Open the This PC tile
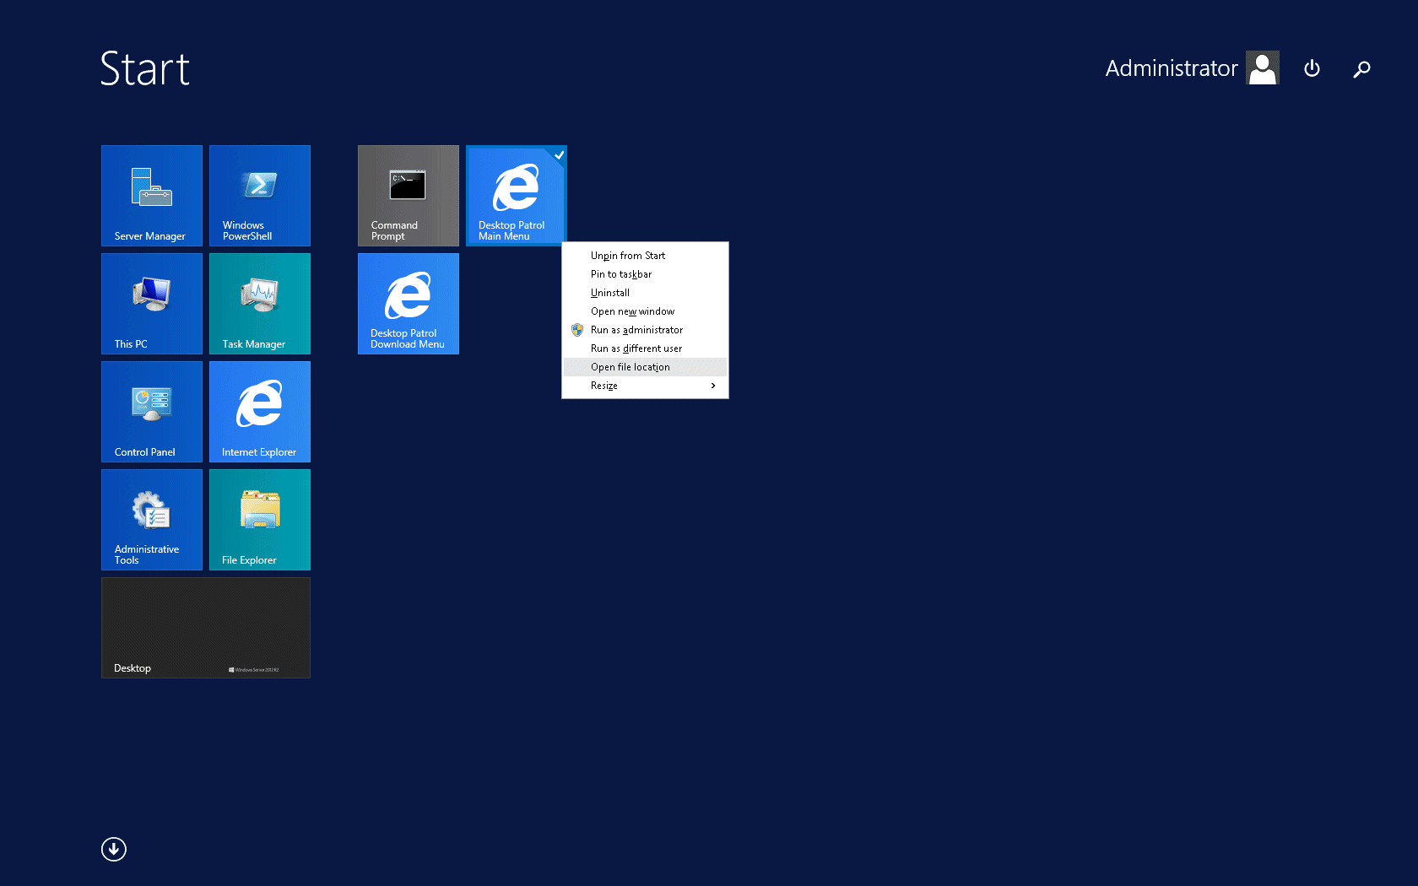 [152, 304]
